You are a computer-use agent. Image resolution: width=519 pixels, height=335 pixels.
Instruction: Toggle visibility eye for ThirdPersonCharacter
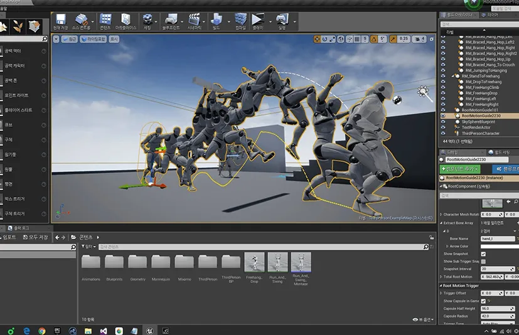(x=443, y=133)
